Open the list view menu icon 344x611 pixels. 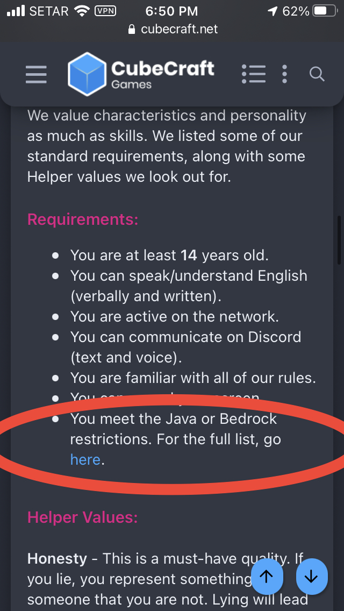coord(254,74)
